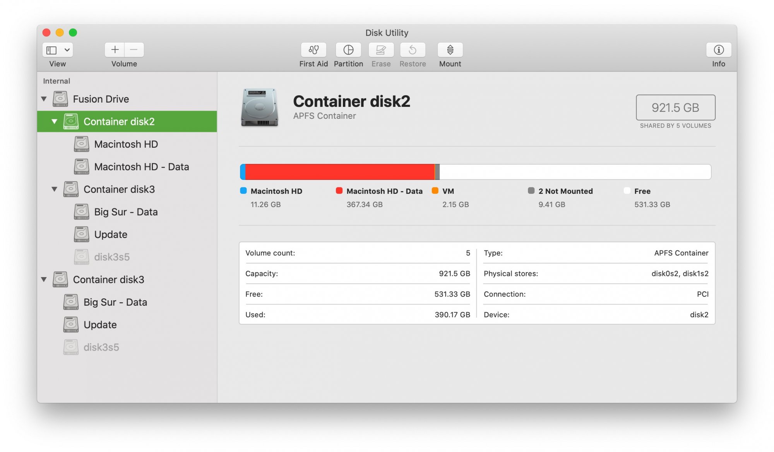Click the Restore toolbar icon
This screenshot has height=452, width=774.
413,50
